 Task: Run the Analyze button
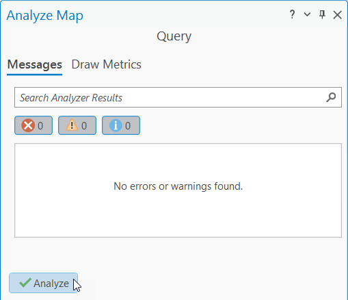click(x=43, y=283)
